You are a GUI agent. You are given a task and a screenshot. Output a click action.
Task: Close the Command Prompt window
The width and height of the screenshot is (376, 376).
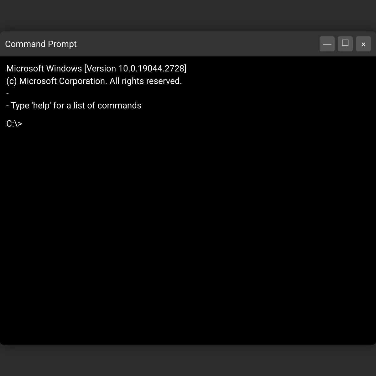[x=363, y=44]
